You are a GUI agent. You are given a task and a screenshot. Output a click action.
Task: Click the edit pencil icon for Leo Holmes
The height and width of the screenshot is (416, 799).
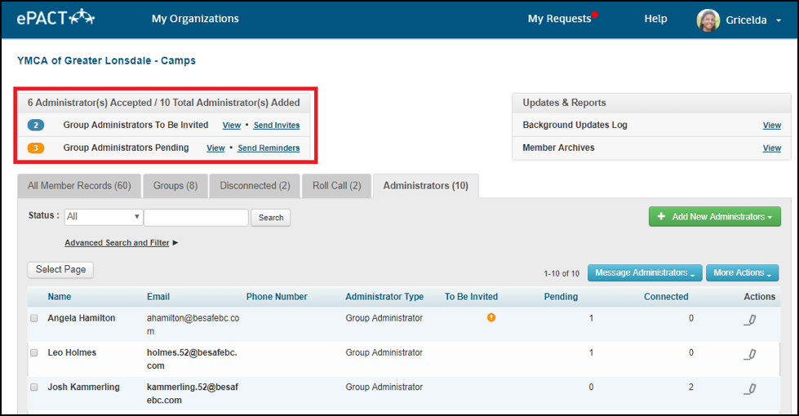click(750, 354)
